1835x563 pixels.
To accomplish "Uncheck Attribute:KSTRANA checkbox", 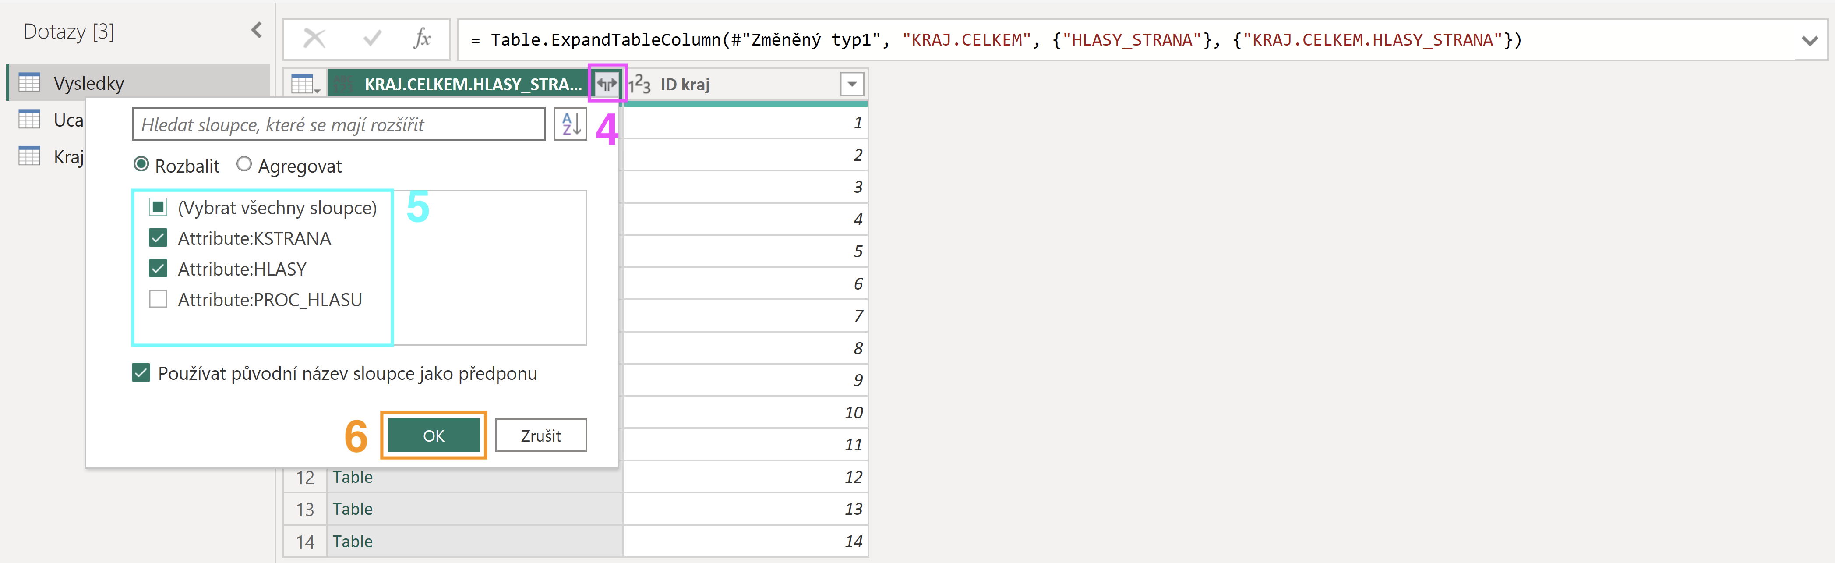I will pyautogui.click(x=157, y=238).
